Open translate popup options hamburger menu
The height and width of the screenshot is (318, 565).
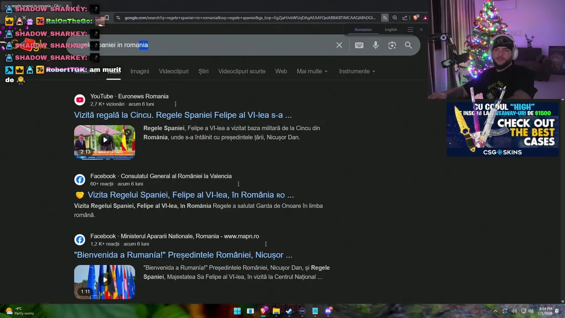pyautogui.click(x=410, y=30)
